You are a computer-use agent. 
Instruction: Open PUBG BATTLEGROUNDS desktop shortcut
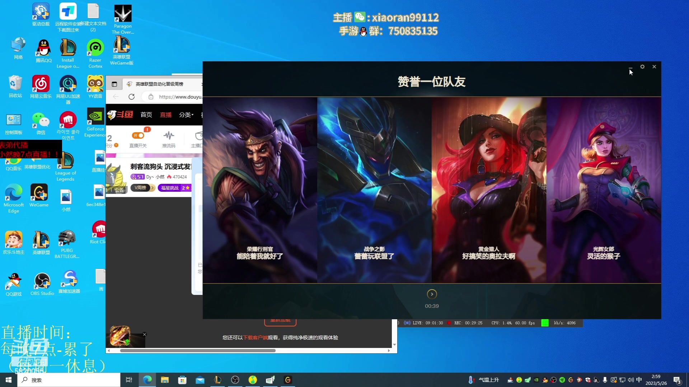tap(67, 244)
